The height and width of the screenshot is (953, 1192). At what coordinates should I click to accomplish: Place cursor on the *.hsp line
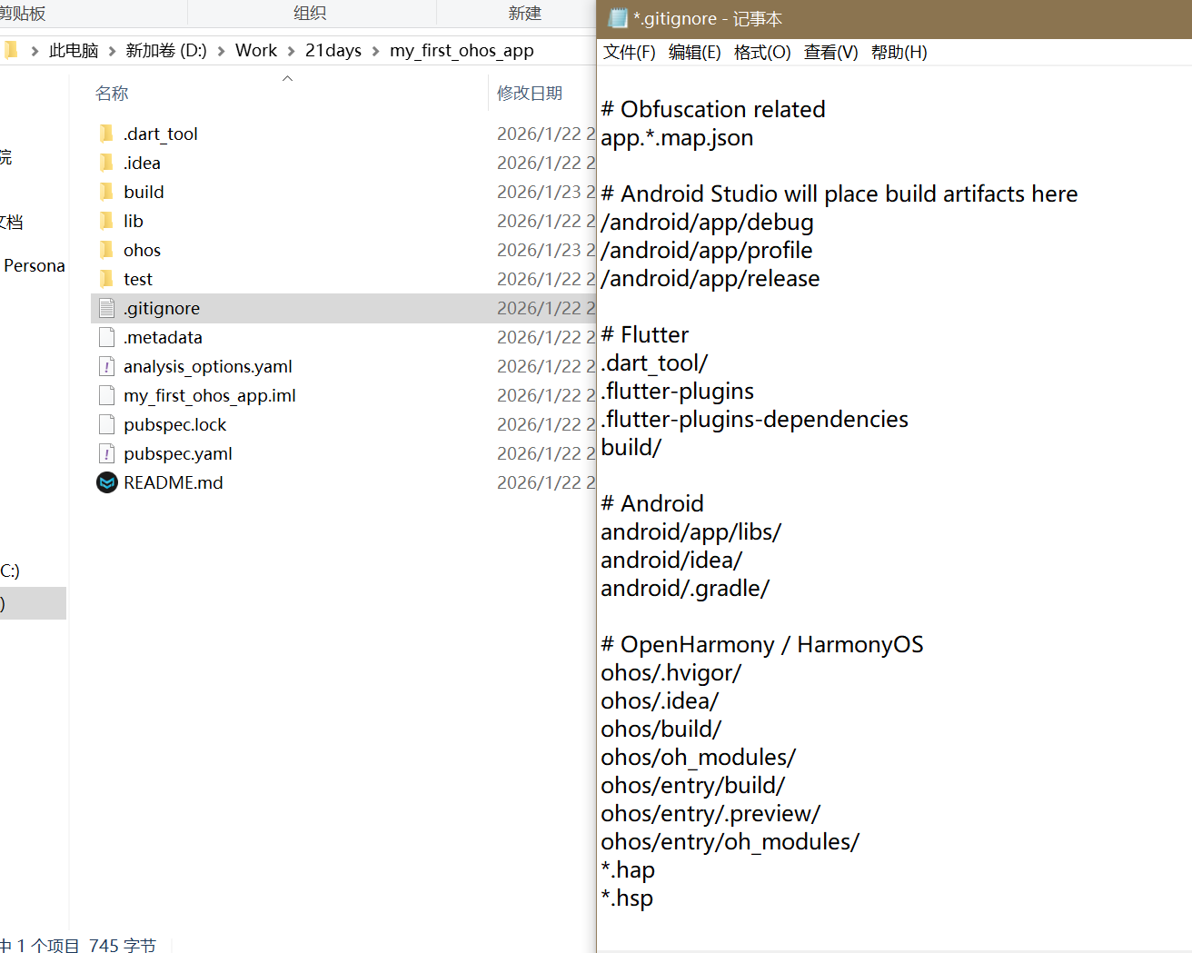(627, 898)
